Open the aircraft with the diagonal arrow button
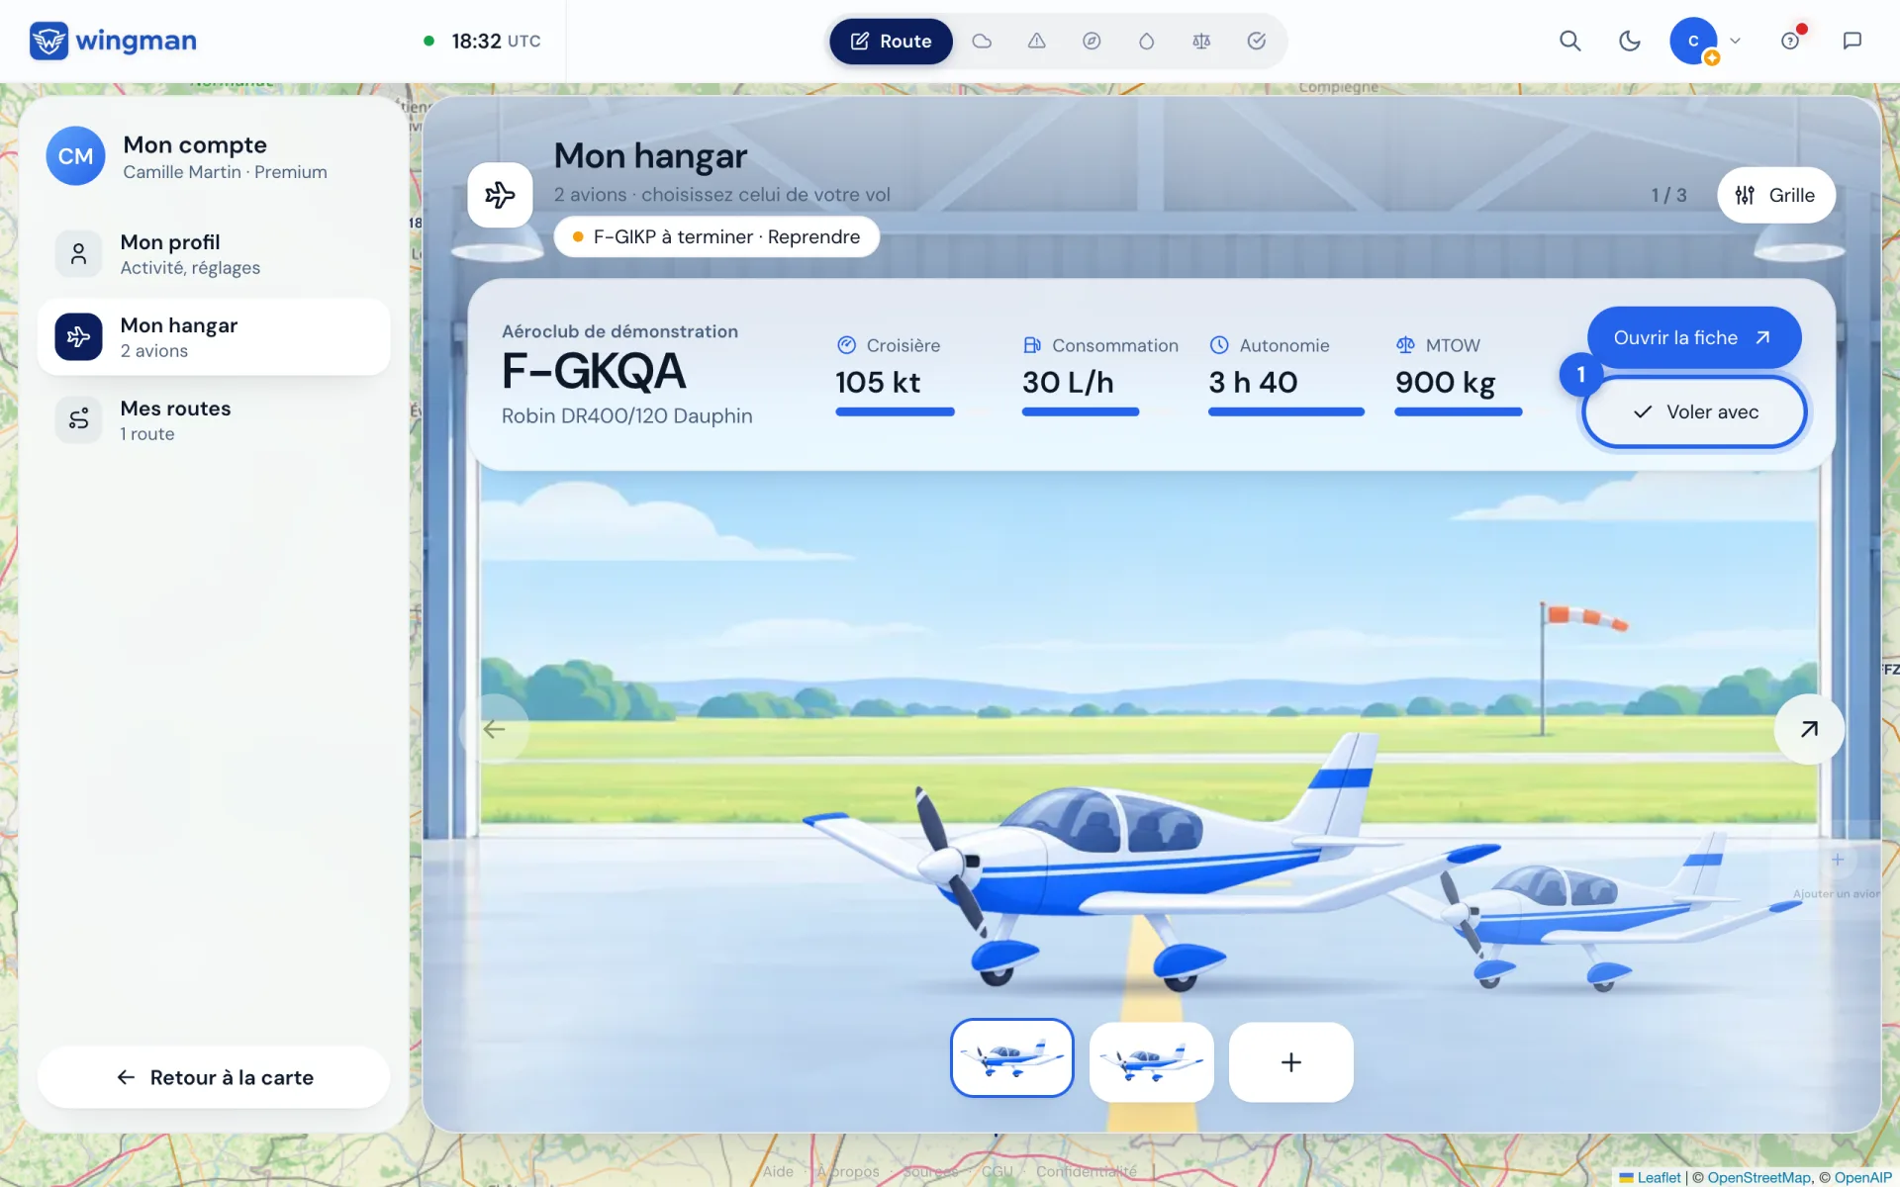1900x1187 pixels. (1809, 729)
